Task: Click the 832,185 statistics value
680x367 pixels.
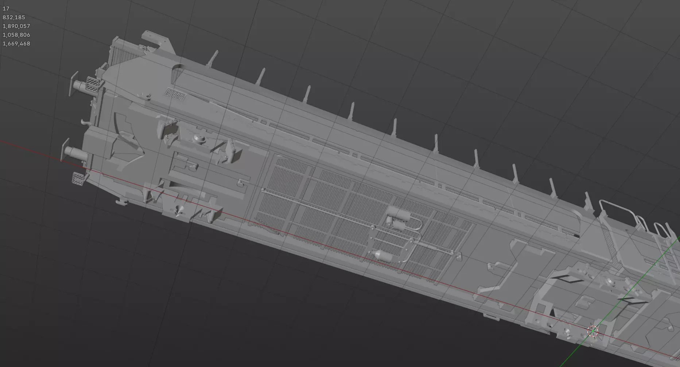Action: (14, 17)
